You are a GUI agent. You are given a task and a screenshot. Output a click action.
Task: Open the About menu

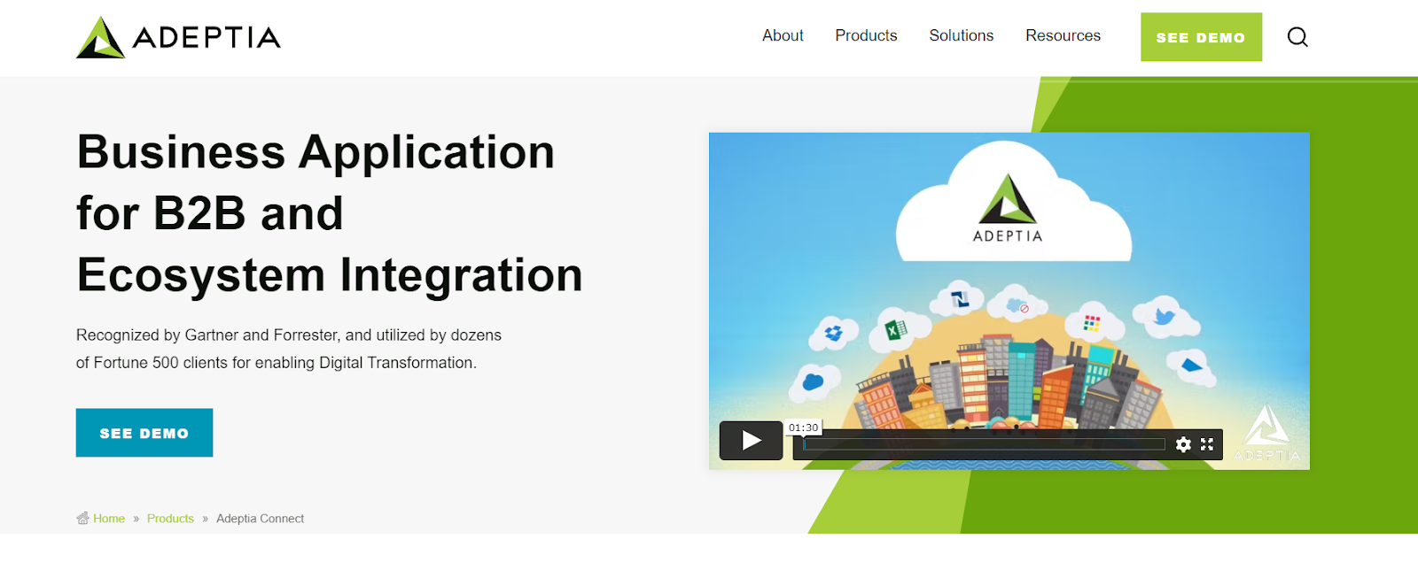pyautogui.click(x=783, y=35)
